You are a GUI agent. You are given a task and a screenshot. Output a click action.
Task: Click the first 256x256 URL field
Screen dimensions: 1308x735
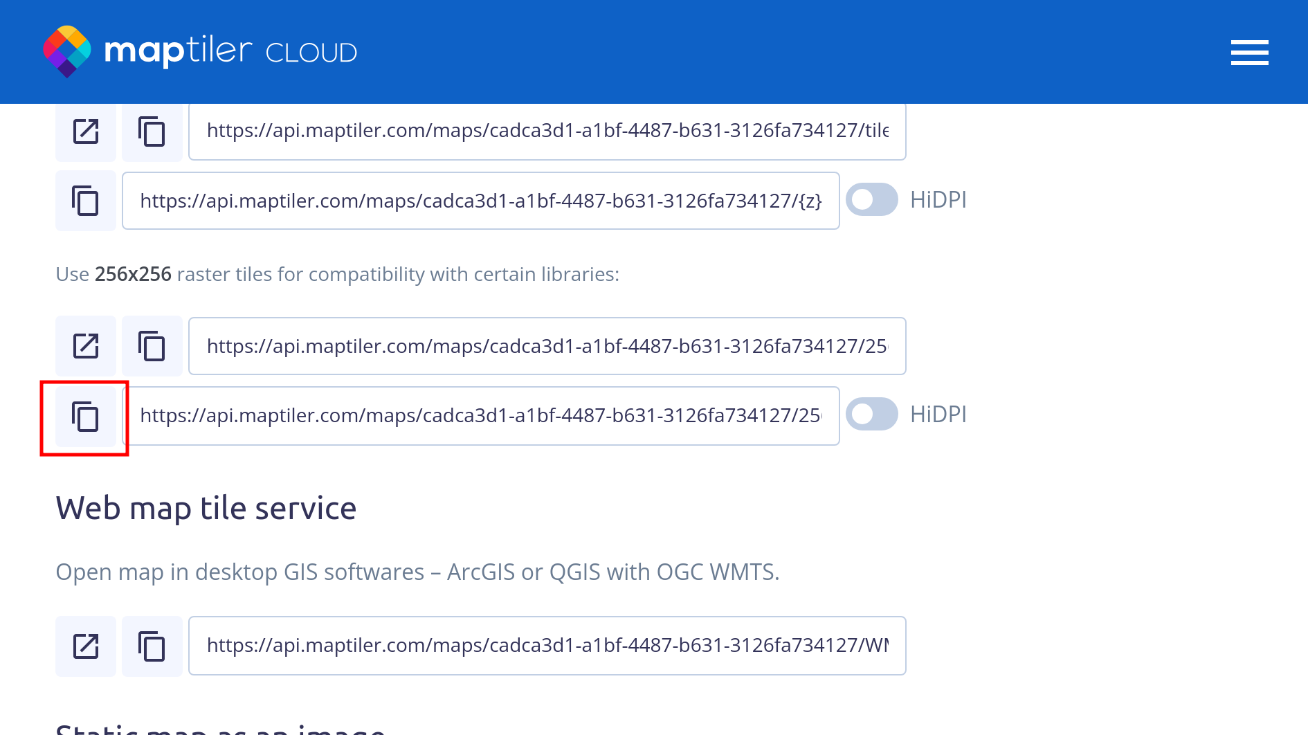(x=547, y=346)
